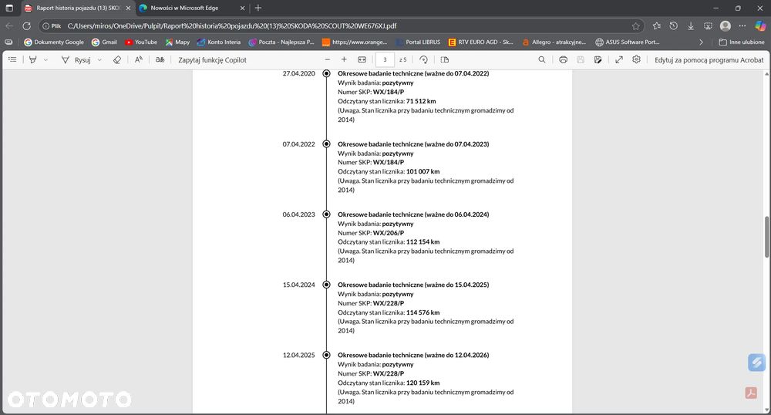Open Mapy bookmark
The height and width of the screenshot is (415, 771).
(177, 42)
